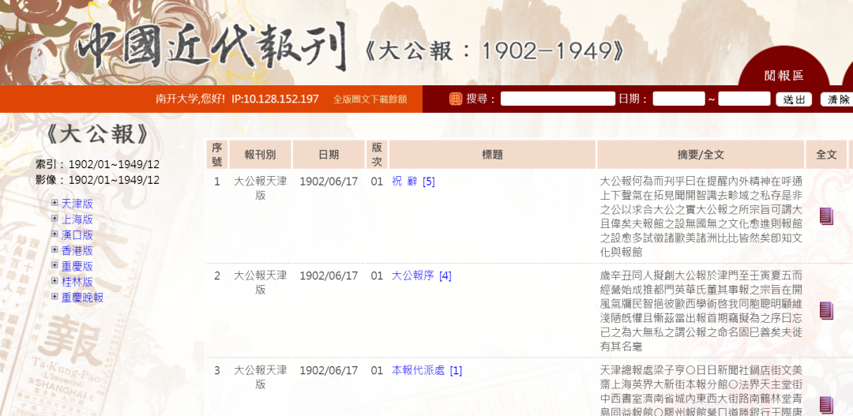Click the 南开大学,您好! greeting text
The height and width of the screenshot is (416, 853).
pyautogui.click(x=190, y=99)
